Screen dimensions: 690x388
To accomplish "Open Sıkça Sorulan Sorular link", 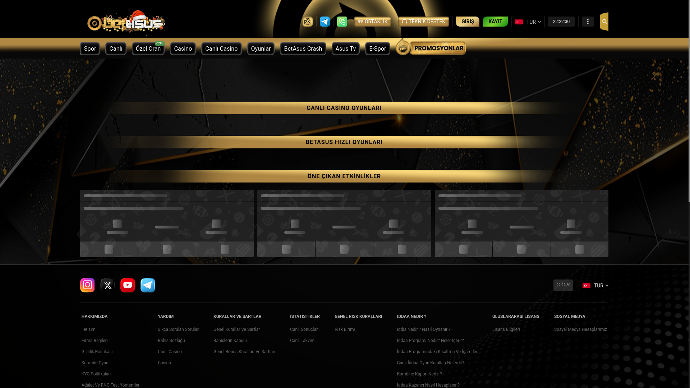I will [x=178, y=329].
